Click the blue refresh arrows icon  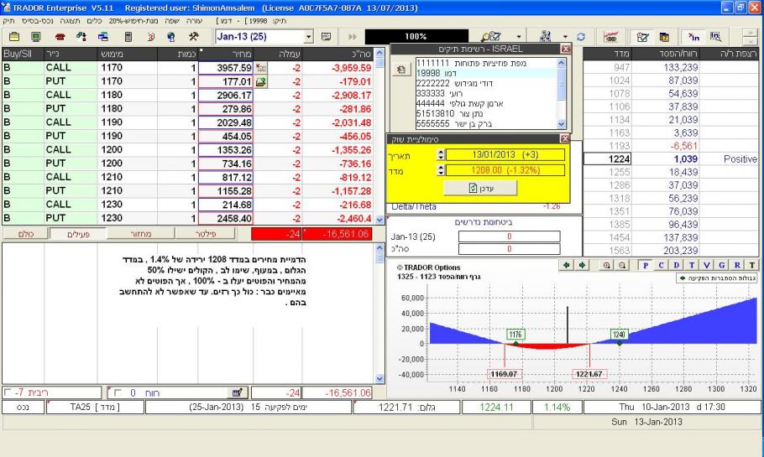[x=580, y=38]
